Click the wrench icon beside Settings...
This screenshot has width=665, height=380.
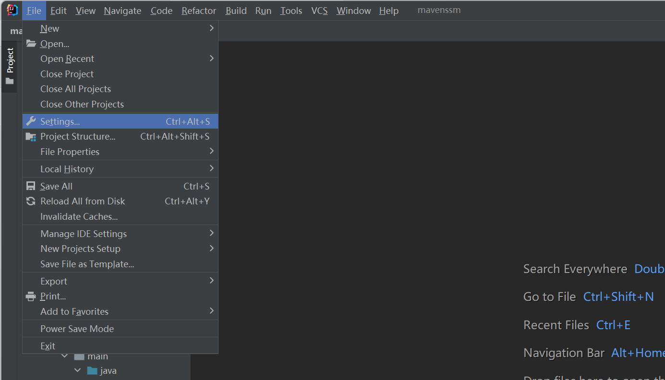tap(31, 121)
